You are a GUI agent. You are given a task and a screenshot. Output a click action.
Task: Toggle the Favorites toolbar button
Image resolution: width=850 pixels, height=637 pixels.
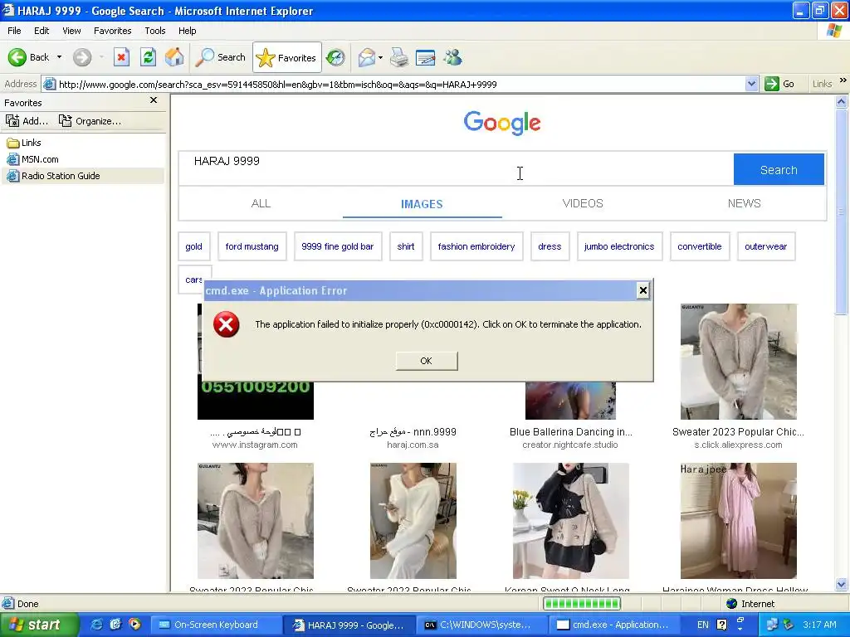click(x=286, y=57)
